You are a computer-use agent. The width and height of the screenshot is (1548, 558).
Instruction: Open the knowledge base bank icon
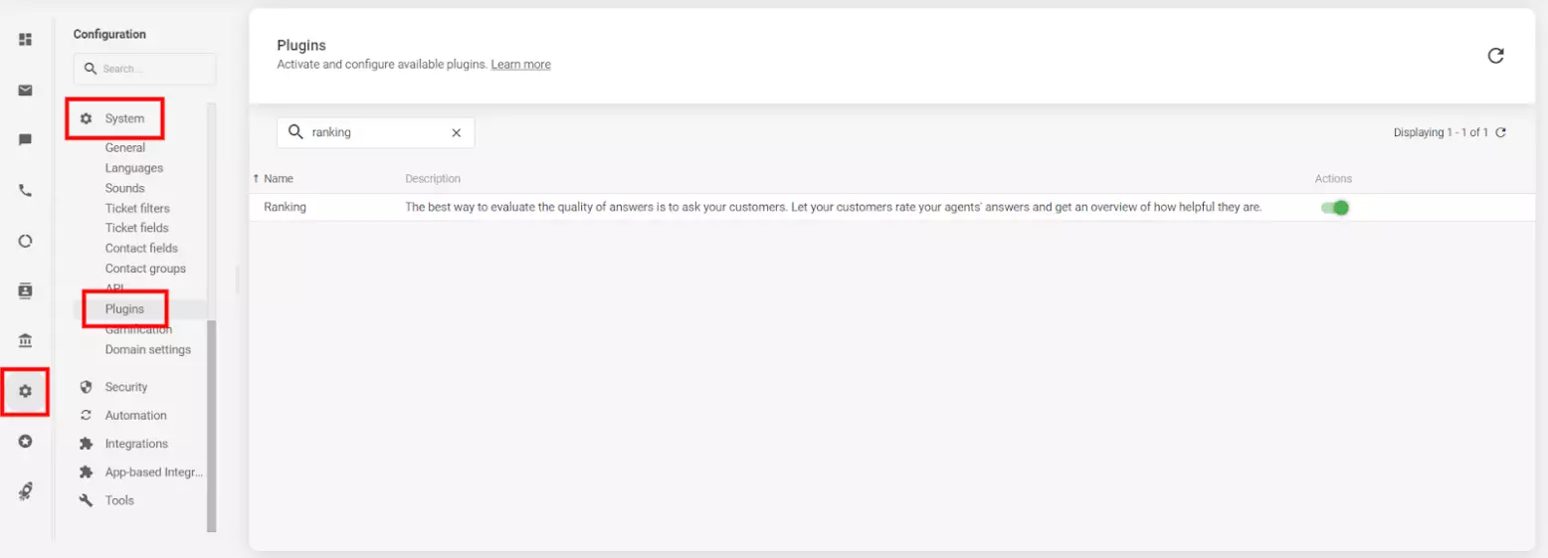point(26,341)
